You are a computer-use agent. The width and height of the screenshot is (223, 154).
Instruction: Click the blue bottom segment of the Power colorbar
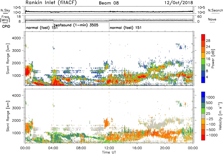203,80
